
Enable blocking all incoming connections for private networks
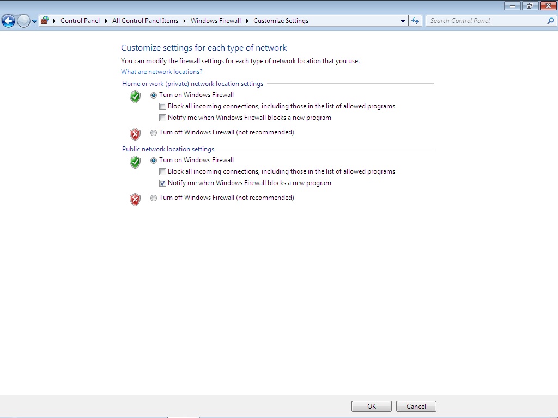[162, 106]
